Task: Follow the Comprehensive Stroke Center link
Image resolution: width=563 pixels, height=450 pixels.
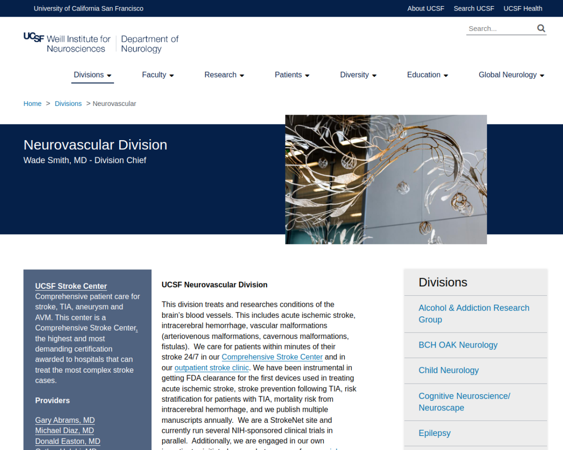Action: coord(272,357)
